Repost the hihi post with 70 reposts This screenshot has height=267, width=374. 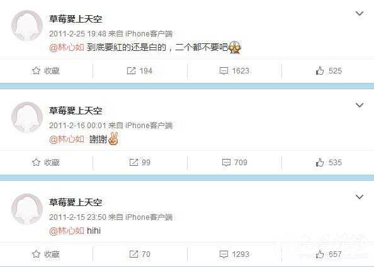pos(140,254)
